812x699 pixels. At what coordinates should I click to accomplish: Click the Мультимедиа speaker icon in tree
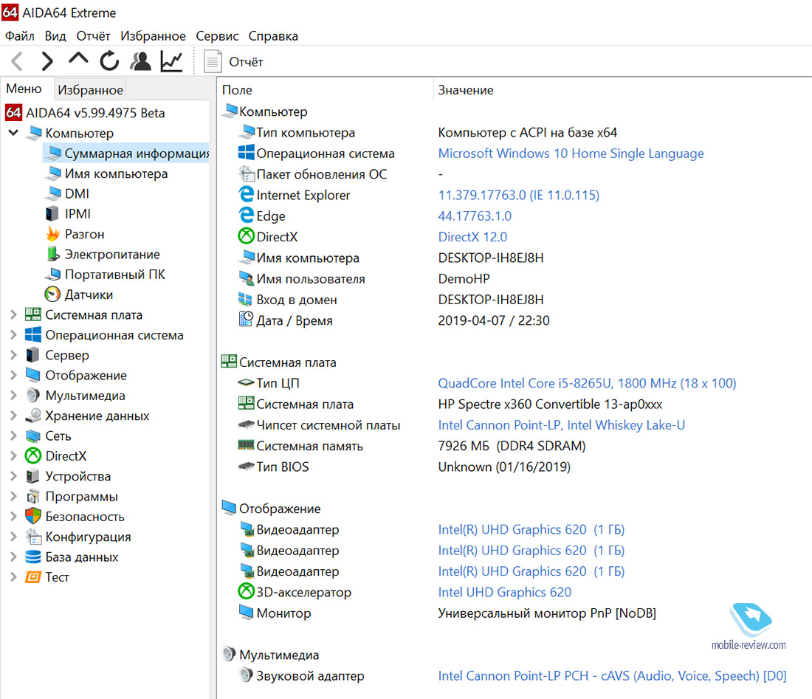tap(33, 396)
